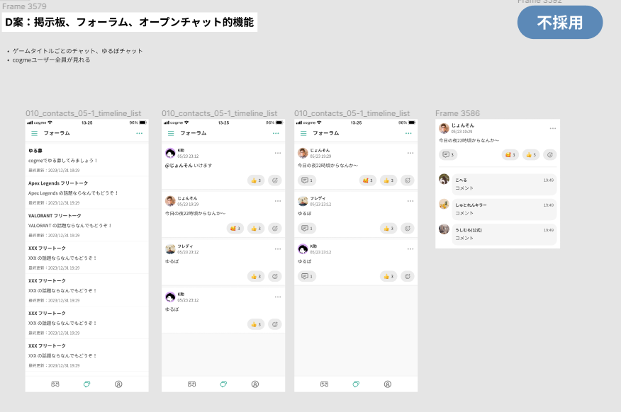This screenshot has height=412, width=621.
Task: Add emoji reaction to top K助 post in second screen
Action: [275, 180]
